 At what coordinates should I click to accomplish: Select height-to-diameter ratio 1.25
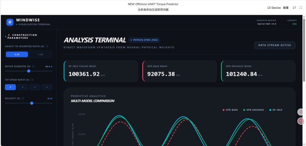17,54
